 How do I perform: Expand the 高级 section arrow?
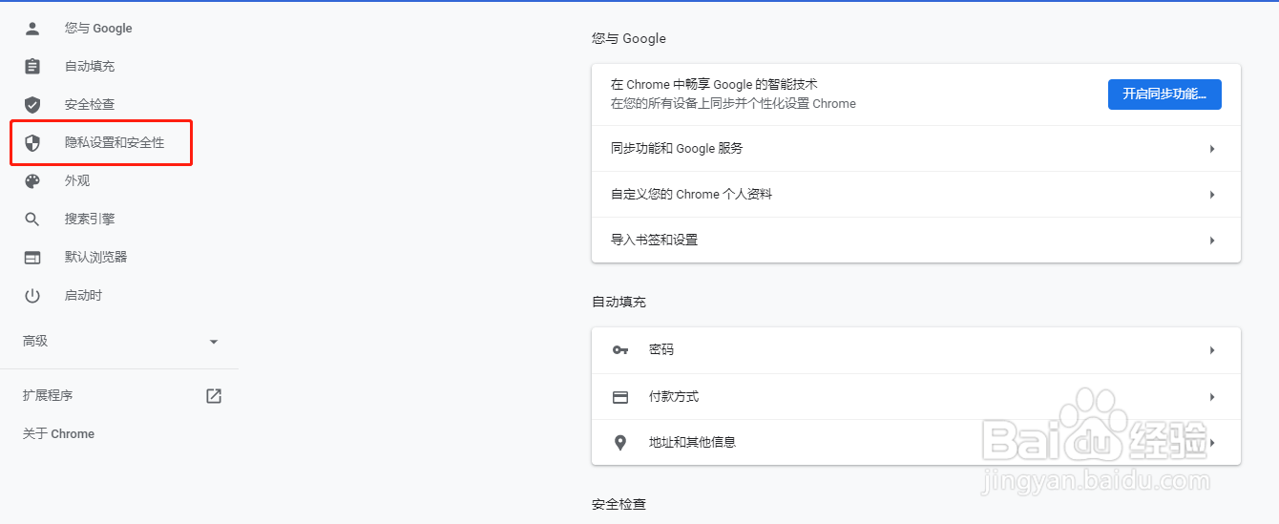[x=214, y=342]
